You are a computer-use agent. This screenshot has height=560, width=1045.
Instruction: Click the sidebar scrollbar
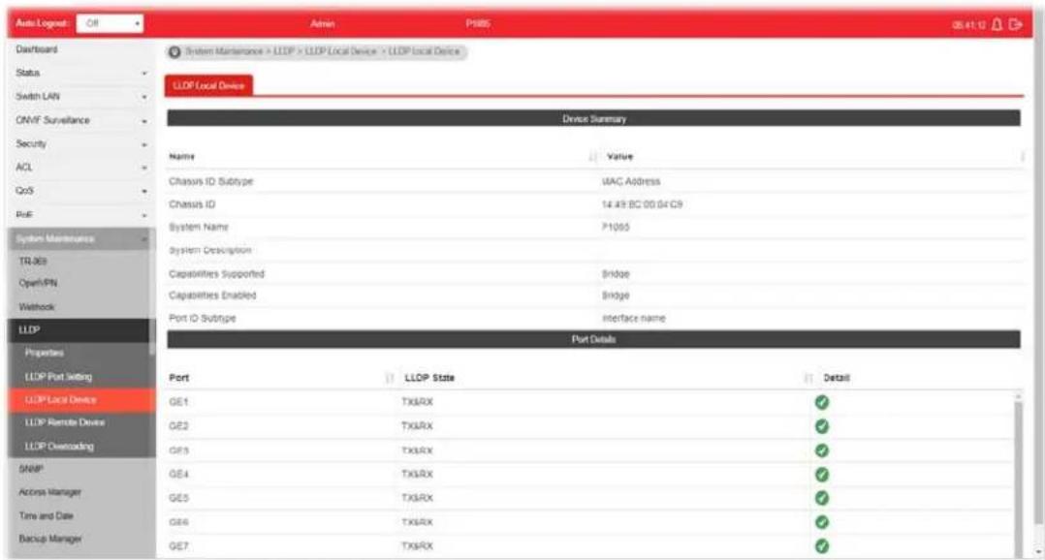coord(152,336)
